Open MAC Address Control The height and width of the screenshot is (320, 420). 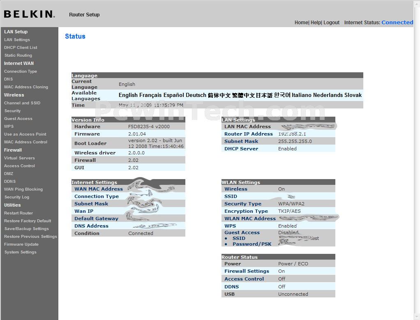click(x=26, y=142)
